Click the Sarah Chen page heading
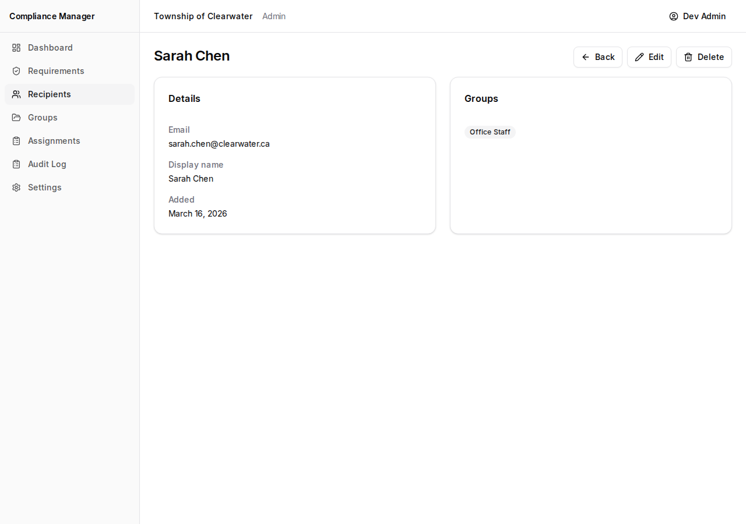 (192, 56)
